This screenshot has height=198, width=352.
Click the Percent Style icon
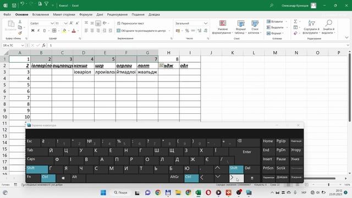(x=187, y=31)
